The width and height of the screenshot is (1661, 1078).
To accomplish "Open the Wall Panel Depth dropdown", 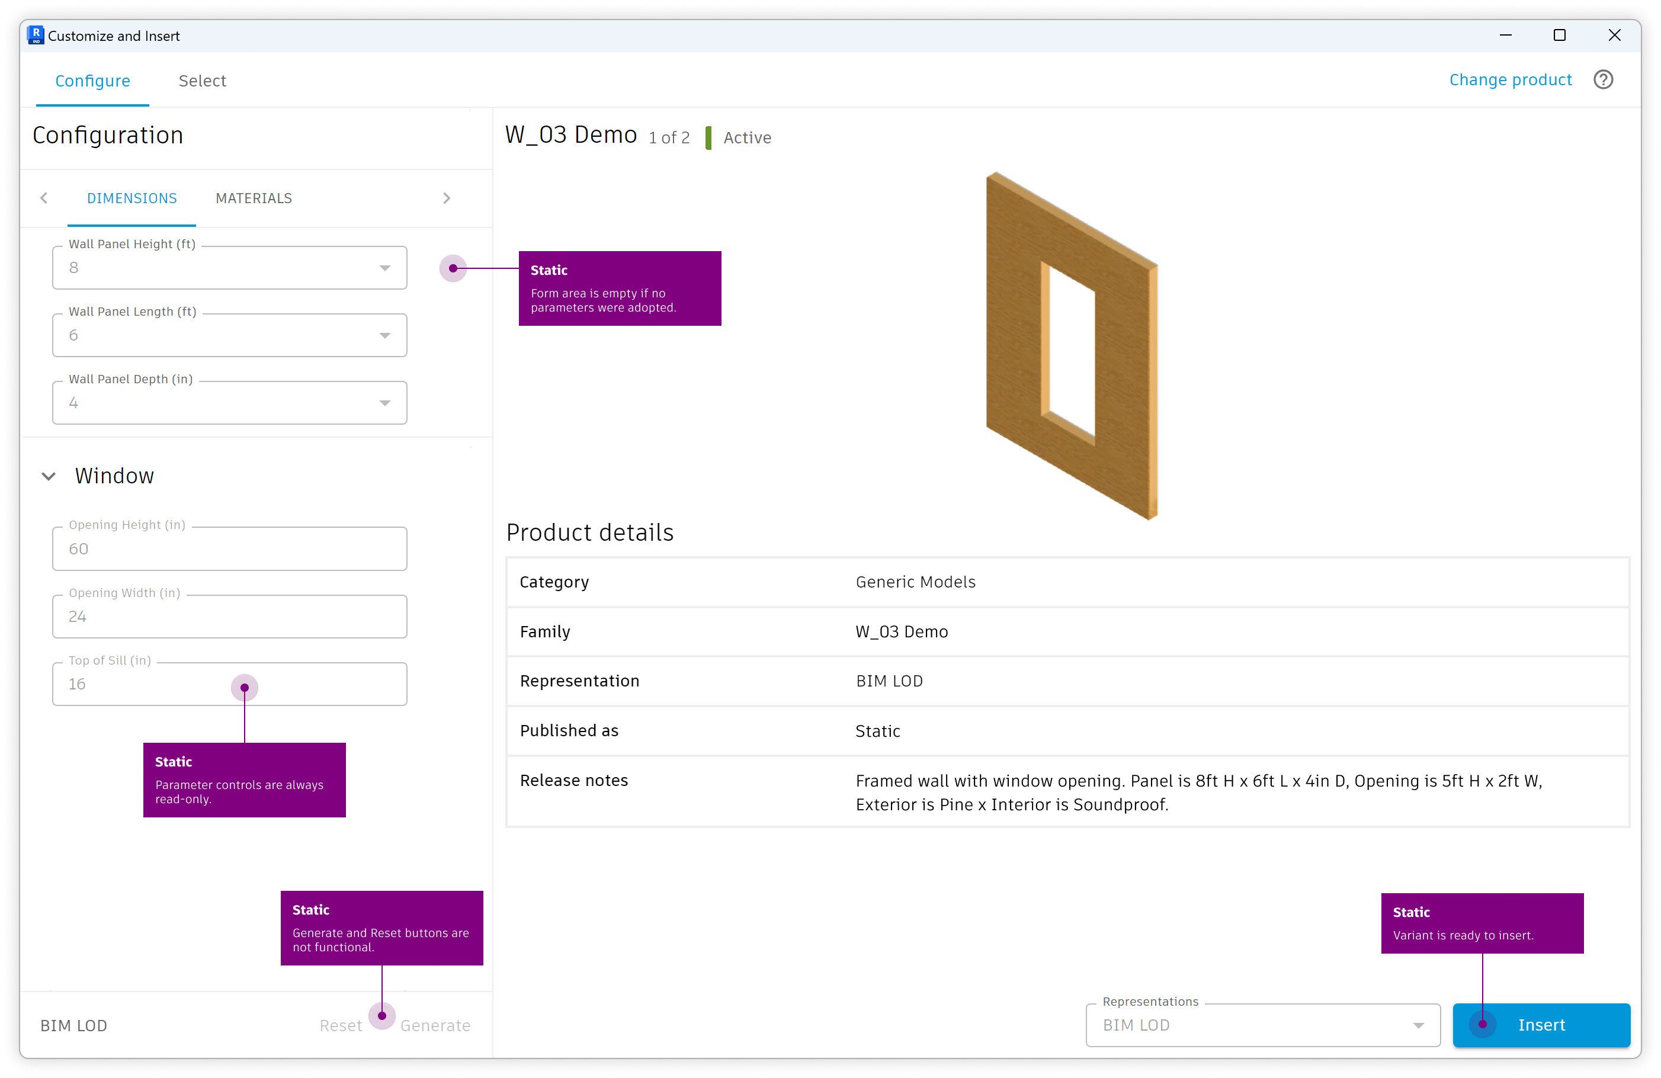I will coord(385,403).
